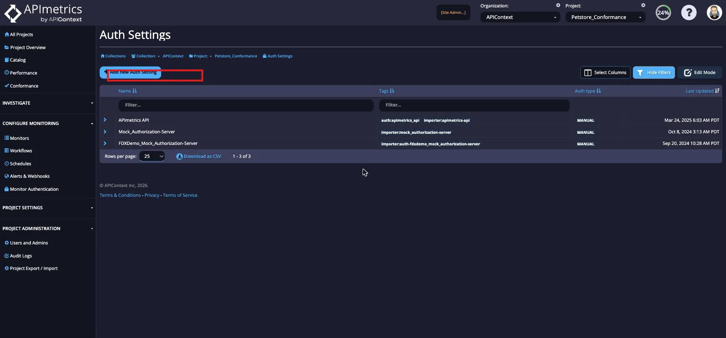
Task: Open Monitor Authentication
Action: click(x=31, y=189)
